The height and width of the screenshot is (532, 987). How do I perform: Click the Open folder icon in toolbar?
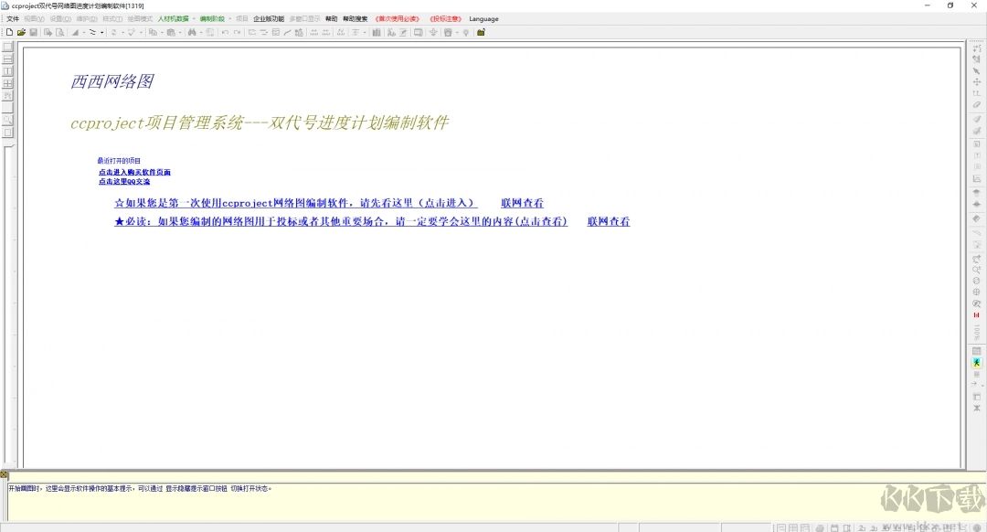(21, 32)
